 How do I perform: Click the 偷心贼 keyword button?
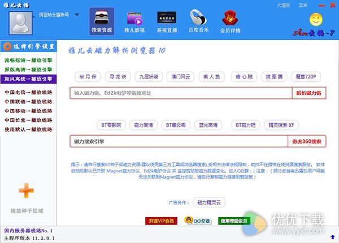[x=244, y=77]
